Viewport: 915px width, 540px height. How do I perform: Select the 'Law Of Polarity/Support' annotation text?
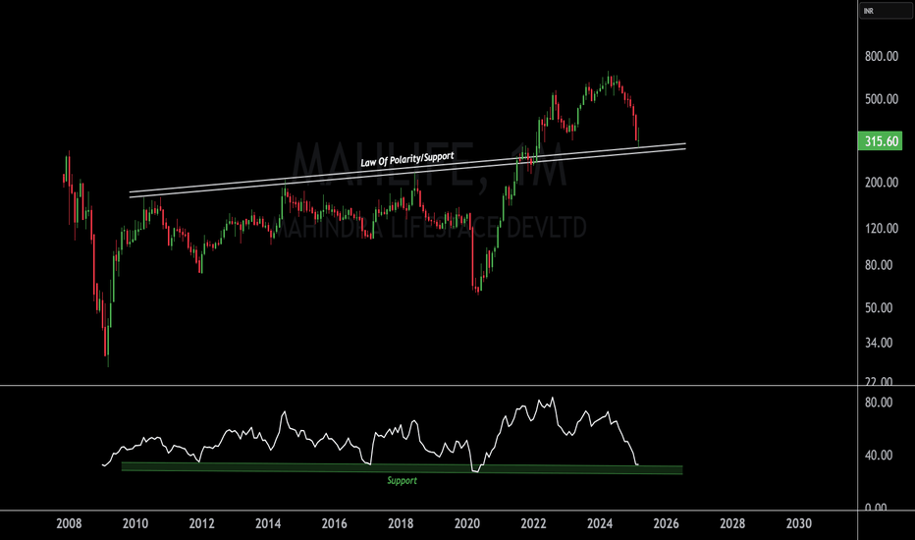click(406, 159)
